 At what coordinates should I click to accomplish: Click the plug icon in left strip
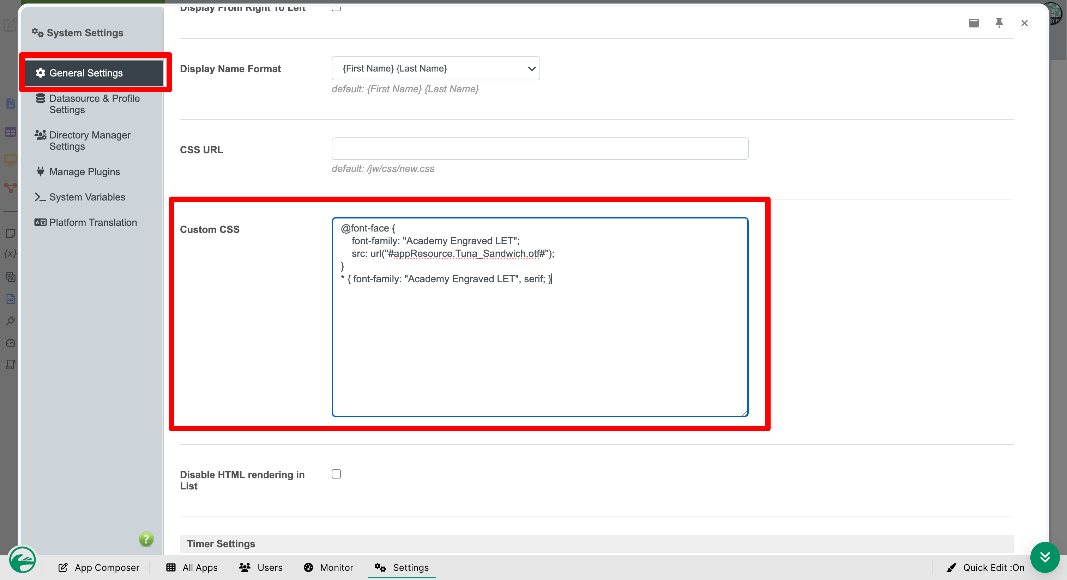(10, 321)
